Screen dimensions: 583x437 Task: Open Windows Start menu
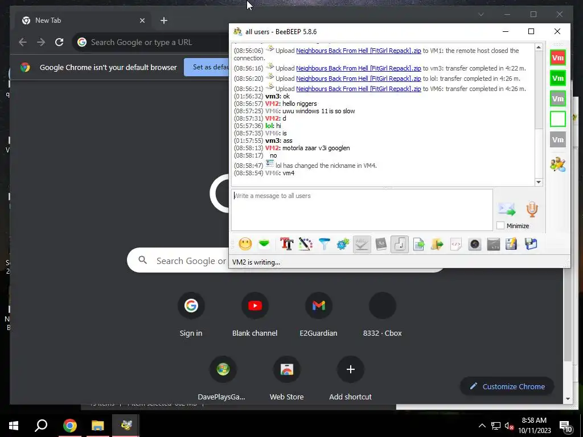pos(14,426)
